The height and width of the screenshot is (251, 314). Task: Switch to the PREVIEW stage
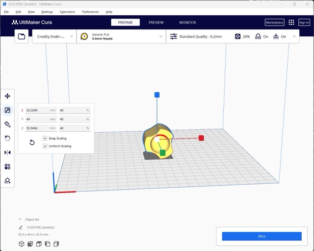[x=156, y=23]
